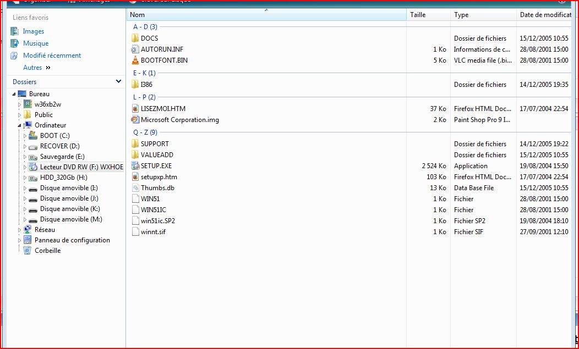Click the Fichier SP2 type cell
The image size is (579, 349).
[469, 220]
